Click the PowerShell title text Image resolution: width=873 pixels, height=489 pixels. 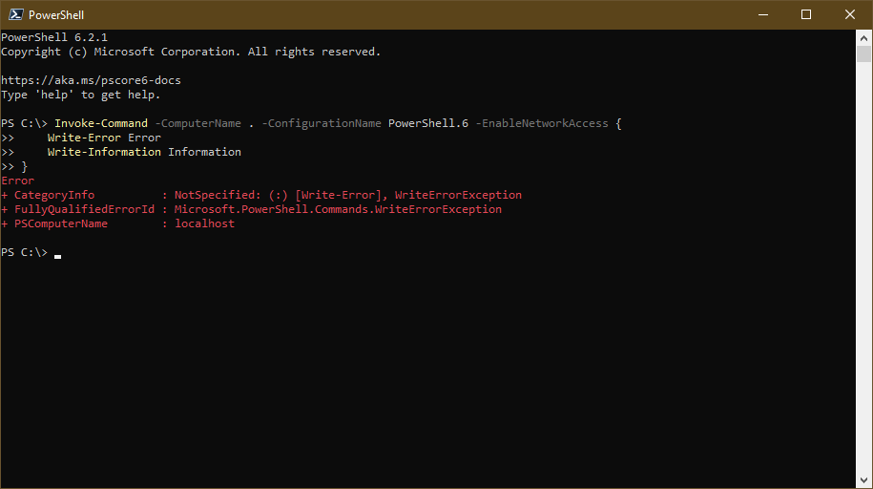click(55, 15)
